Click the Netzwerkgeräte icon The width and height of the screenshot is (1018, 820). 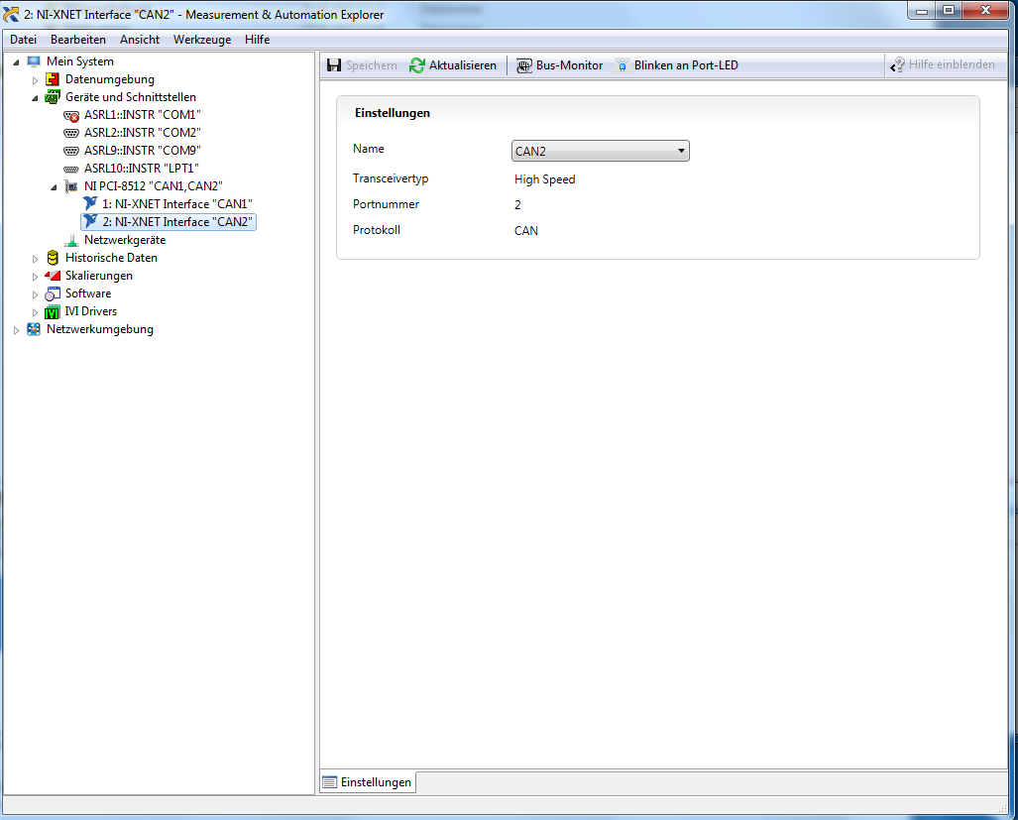point(71,240)
